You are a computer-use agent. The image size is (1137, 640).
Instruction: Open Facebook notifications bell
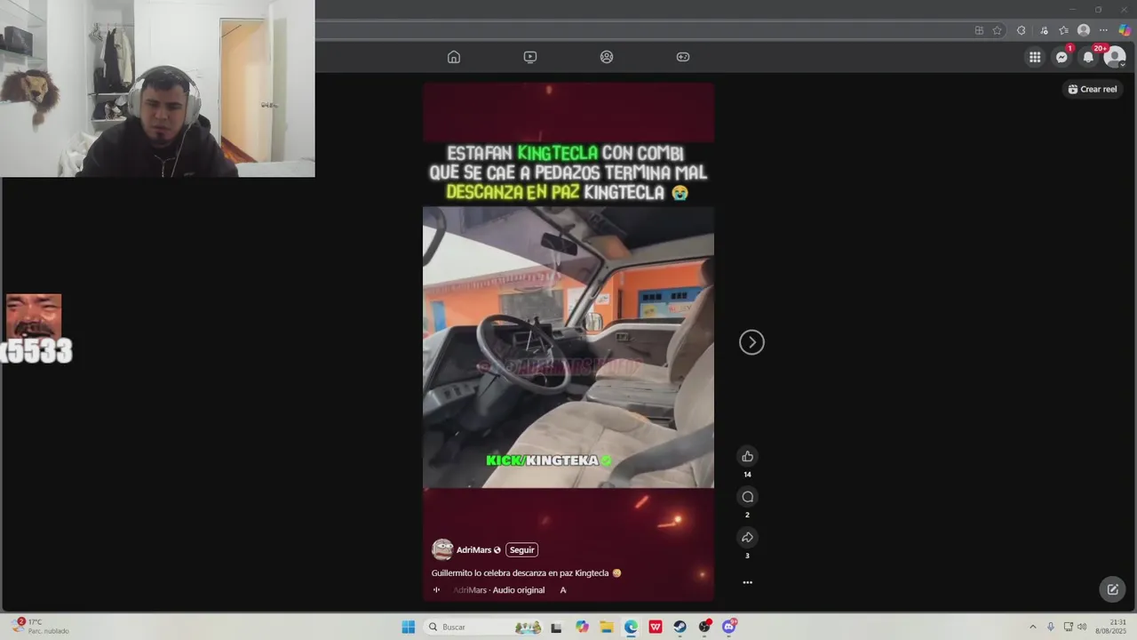pyautogui.click(x=1088, y=57)
